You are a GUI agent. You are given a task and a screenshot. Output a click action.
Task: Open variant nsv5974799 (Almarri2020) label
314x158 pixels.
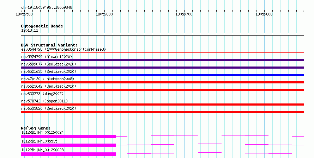coord(47,57)
